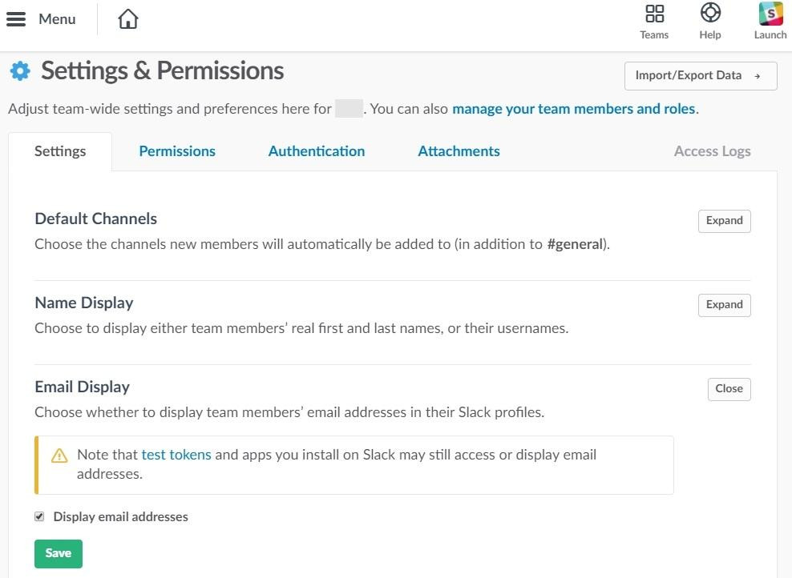Disable the Display email addresses checkbox

(39, 516)
